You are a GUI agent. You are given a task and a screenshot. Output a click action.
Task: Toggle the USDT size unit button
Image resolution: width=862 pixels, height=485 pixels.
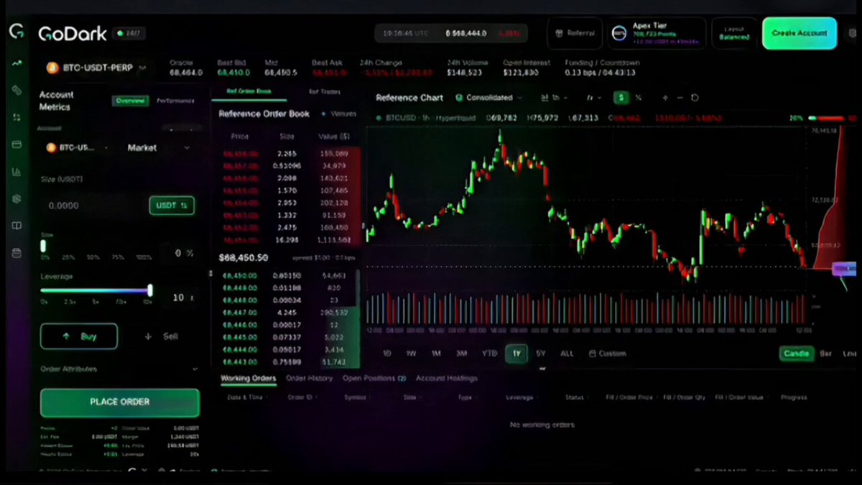[171, 205]
